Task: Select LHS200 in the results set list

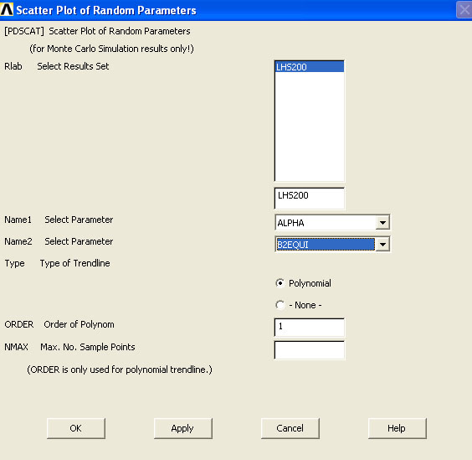Action: [x=310, y=67]
